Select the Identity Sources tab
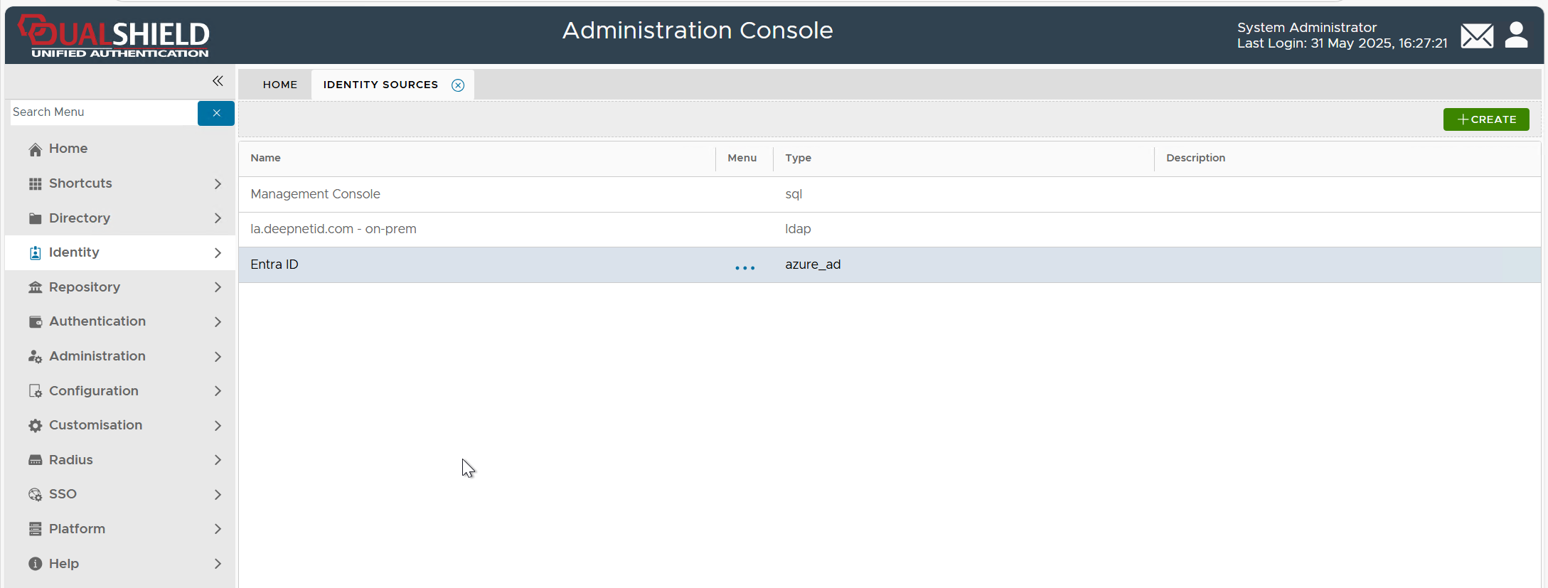The height and width of the screenshot is (588, 1548). [x=380, y=85]
